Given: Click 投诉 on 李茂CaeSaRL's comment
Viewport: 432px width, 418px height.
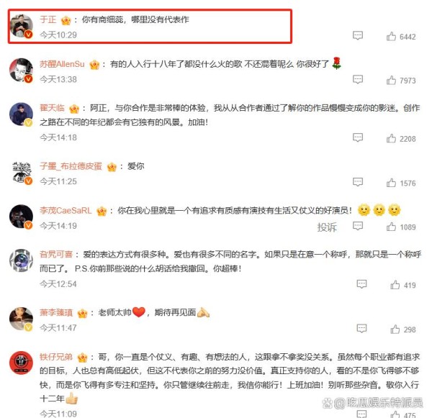Looking at the screenshot, I should 327,227.
